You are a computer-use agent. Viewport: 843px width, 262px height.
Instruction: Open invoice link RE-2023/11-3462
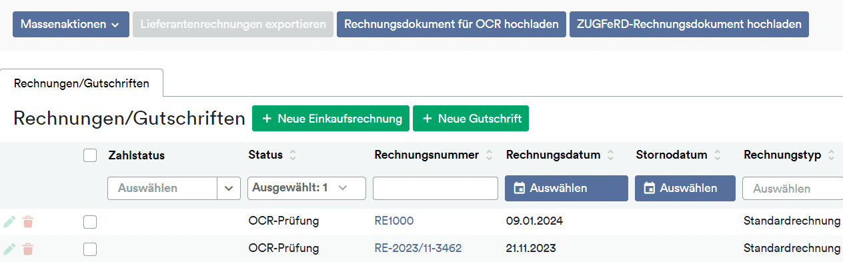tap(418, 248)
